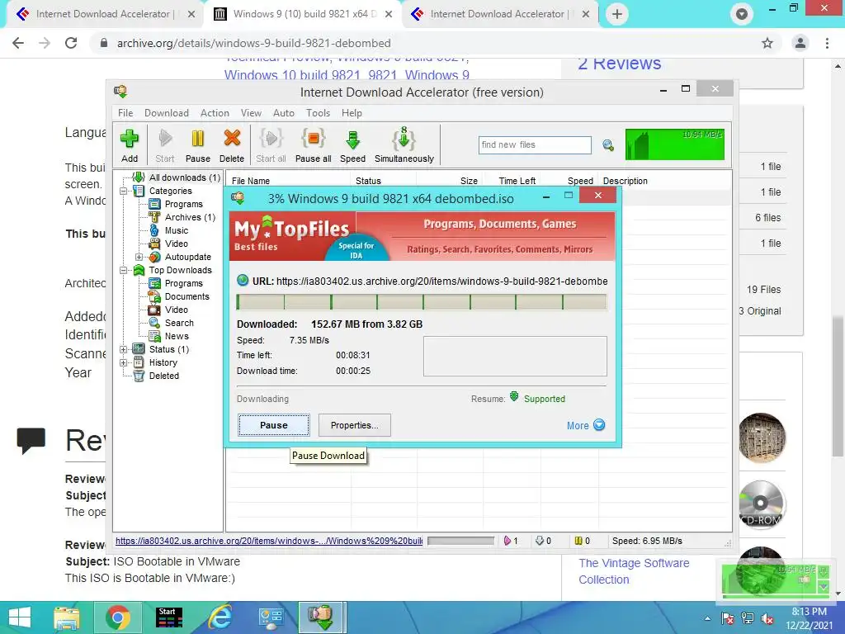845x634 pixels.
Task: Click the Add download toolbar icon
Action: pyautogui.click(x=130, y=145)
